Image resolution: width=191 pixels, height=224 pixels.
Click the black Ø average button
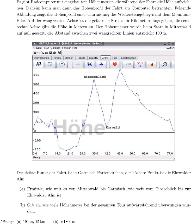coord(165,64)
